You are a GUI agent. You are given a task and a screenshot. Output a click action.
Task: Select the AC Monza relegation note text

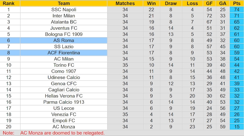(62, 133)
